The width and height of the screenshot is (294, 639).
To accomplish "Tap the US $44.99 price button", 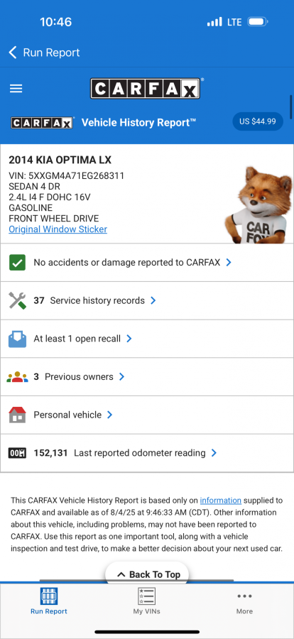I will point(258,121).
